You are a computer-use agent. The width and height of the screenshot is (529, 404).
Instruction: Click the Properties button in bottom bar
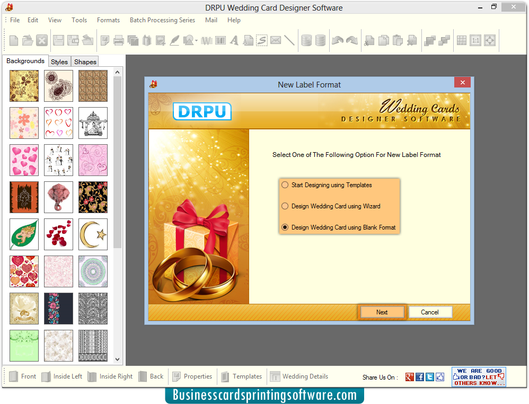pos(192,376)
